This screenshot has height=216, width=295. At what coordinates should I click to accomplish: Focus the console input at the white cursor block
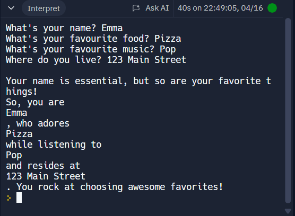click(x=19, y=197)
